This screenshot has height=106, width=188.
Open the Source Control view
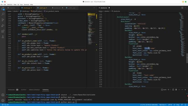3,20
